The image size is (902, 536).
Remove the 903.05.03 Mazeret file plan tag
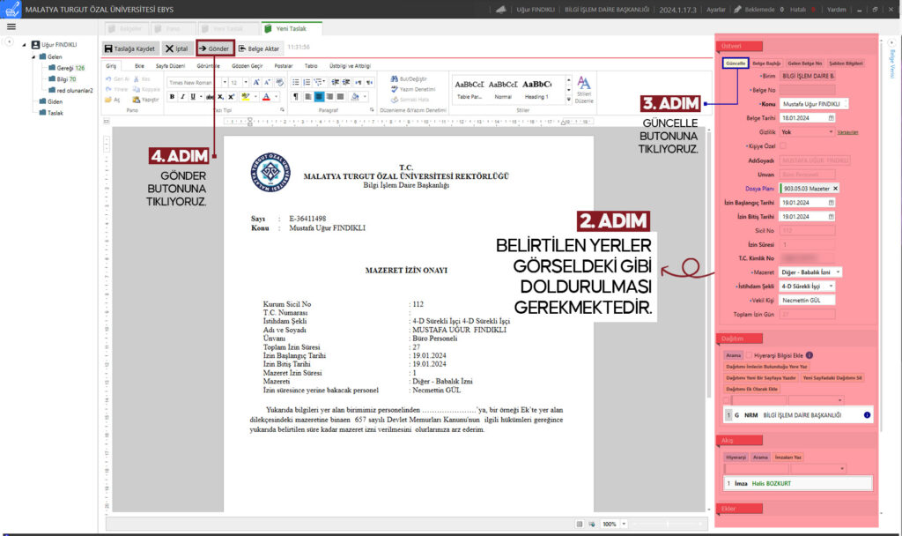point(835,189)
